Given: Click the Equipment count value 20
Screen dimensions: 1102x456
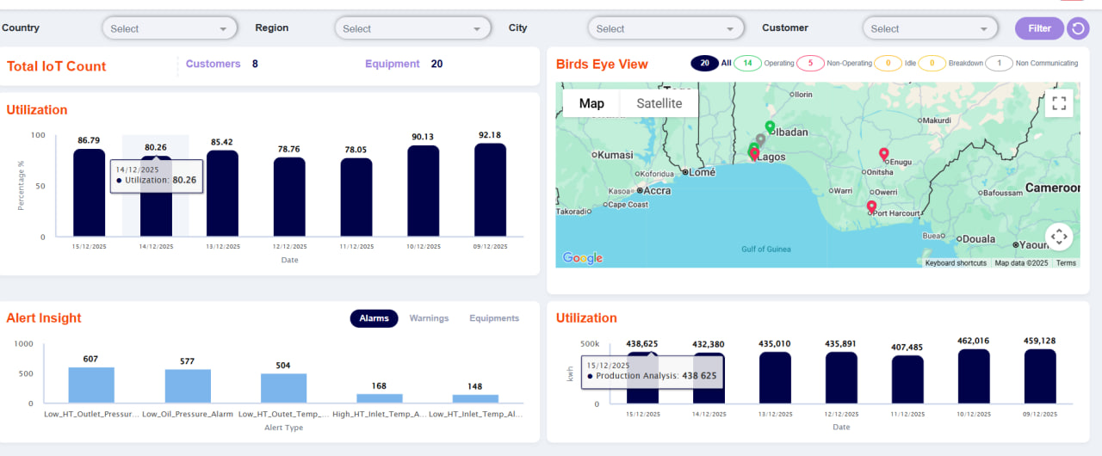Looking at the screenshot, I should tap(436, 64).
